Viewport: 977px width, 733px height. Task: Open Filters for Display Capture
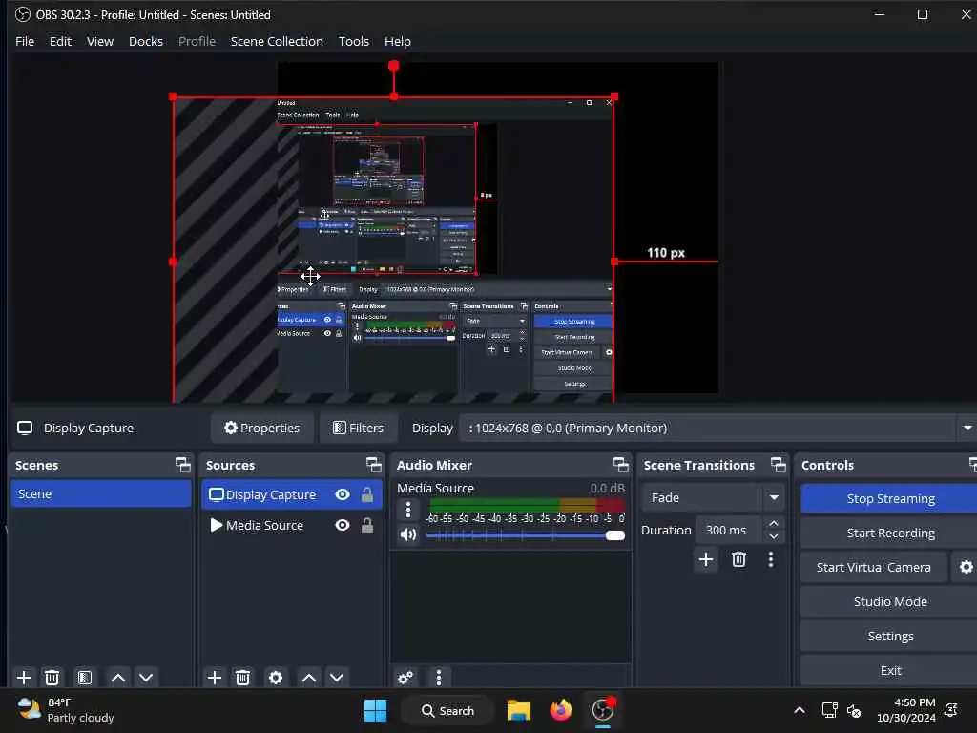coord(359,429)
